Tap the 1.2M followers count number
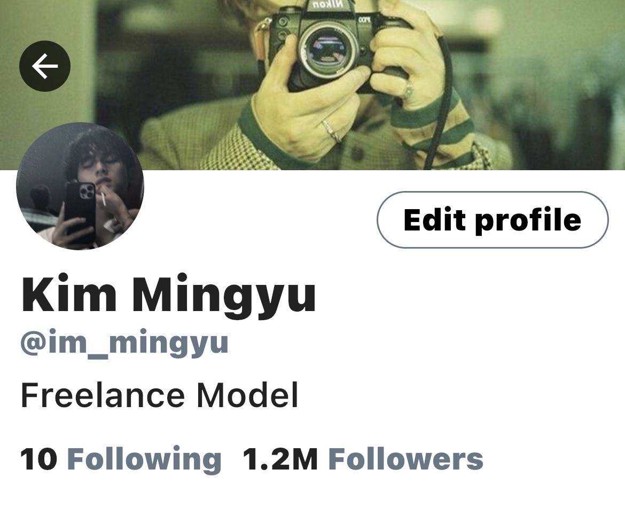The width and height of the screenshot is (625, 509). coord(280,459)
